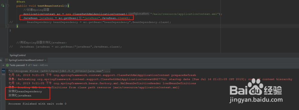Click commented BeanDependency getBean line
Viewport: 299px width, 110px height.
[90, 22]
